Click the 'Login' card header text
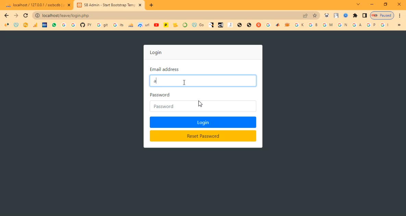Image resolution: width=406 pixels, height=216 pixels. click(x=156, y=52)
